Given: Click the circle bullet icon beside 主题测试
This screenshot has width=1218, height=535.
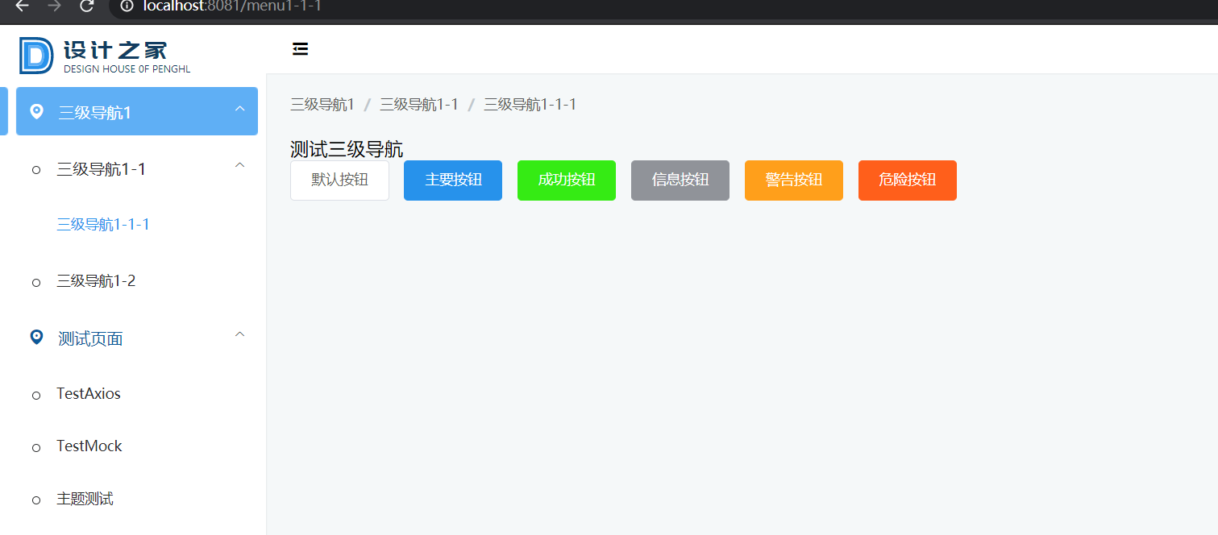Looking at the screenshot, I should (35, 500).
